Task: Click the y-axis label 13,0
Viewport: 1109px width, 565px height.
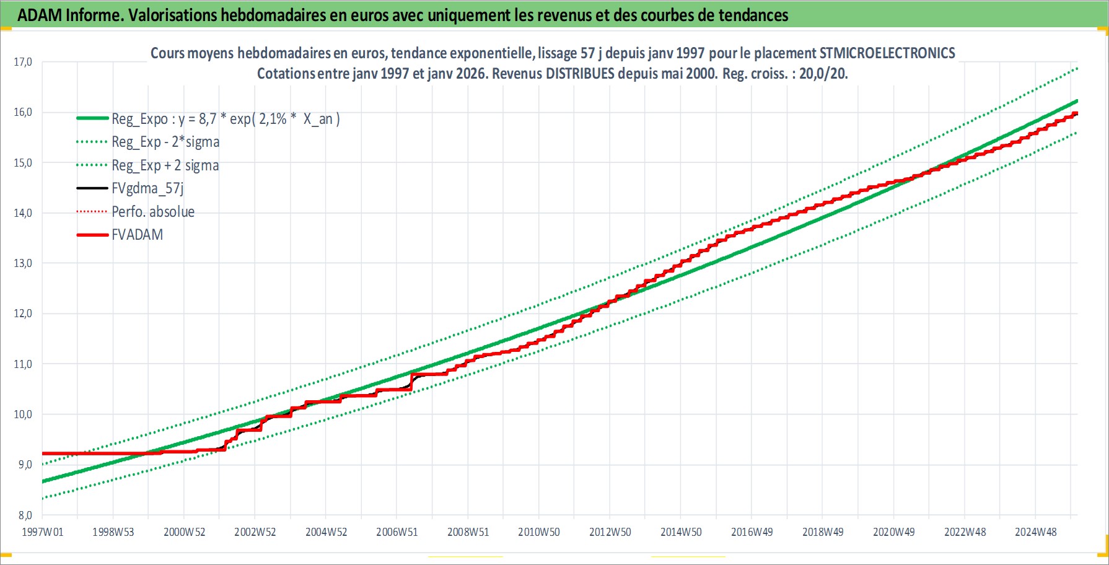Action: (x=23, y=263)
